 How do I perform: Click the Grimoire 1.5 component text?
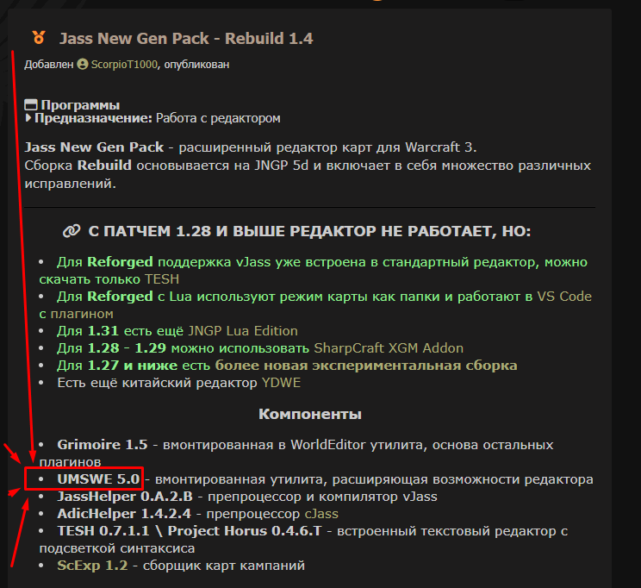(x=103, y=444)
